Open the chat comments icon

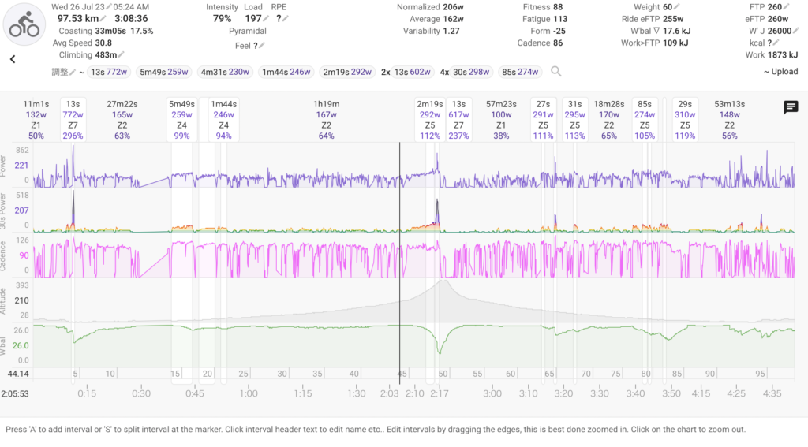[x=790, y=108]
